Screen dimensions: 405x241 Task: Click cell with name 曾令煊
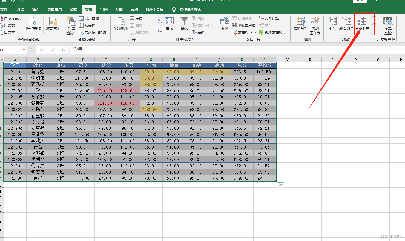click(38, 72)
